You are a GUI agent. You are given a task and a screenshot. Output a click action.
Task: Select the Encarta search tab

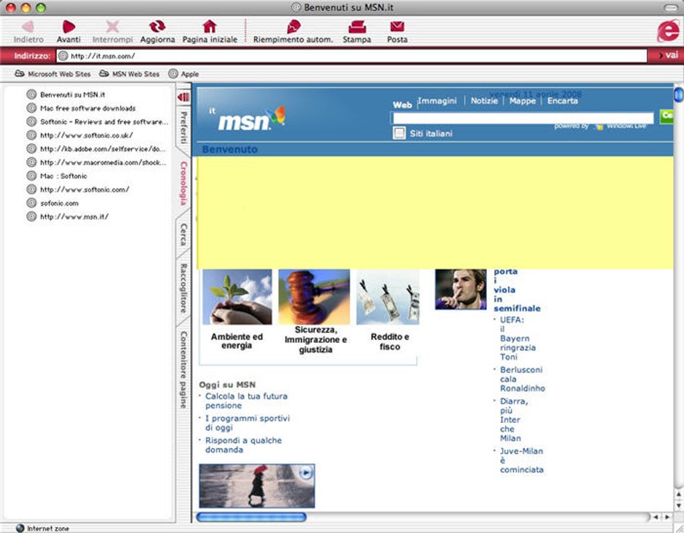[563, 100]
